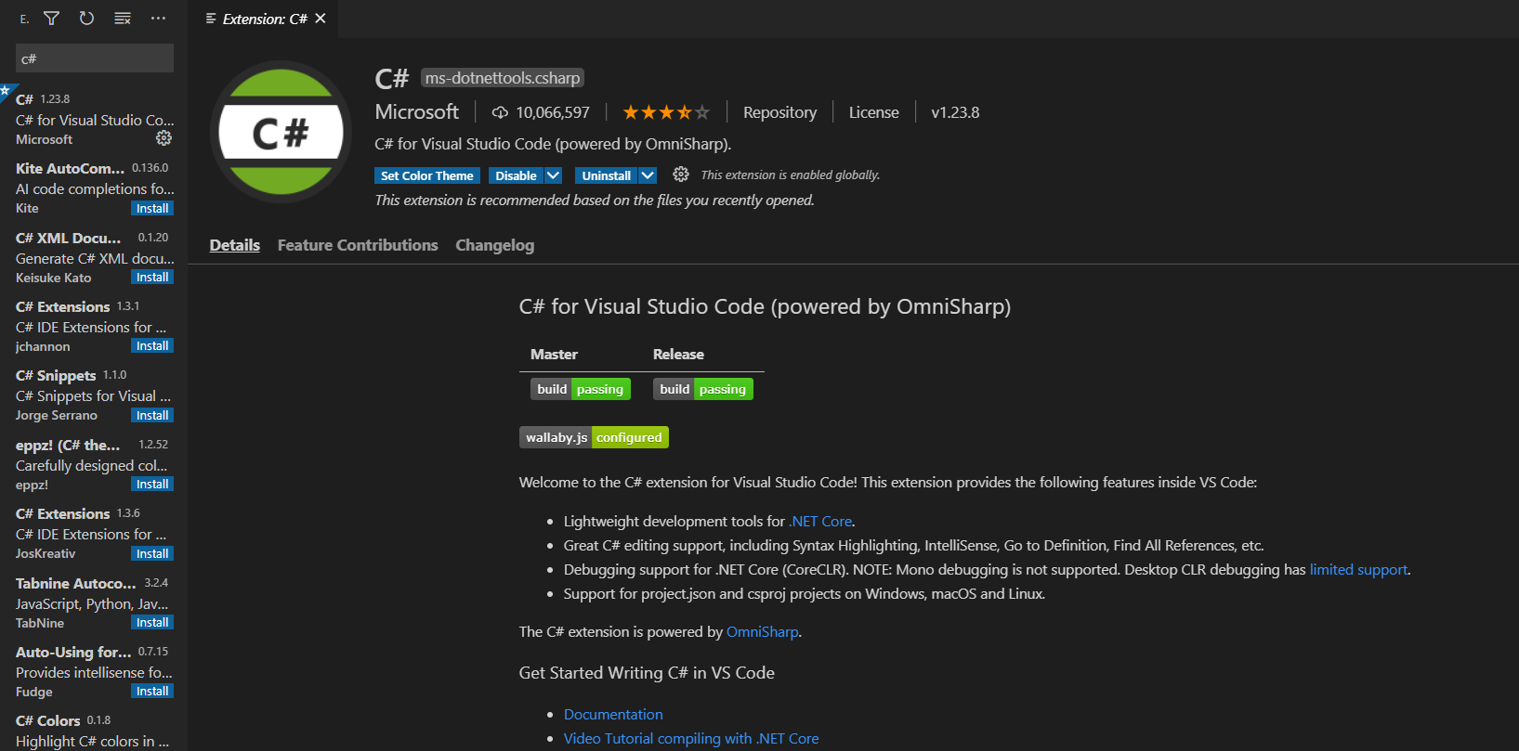Image resolution: width=1519 pixels, height=751 pixels.
Task: Click the gear icon beside Uninstall
Action: [681, 175]
